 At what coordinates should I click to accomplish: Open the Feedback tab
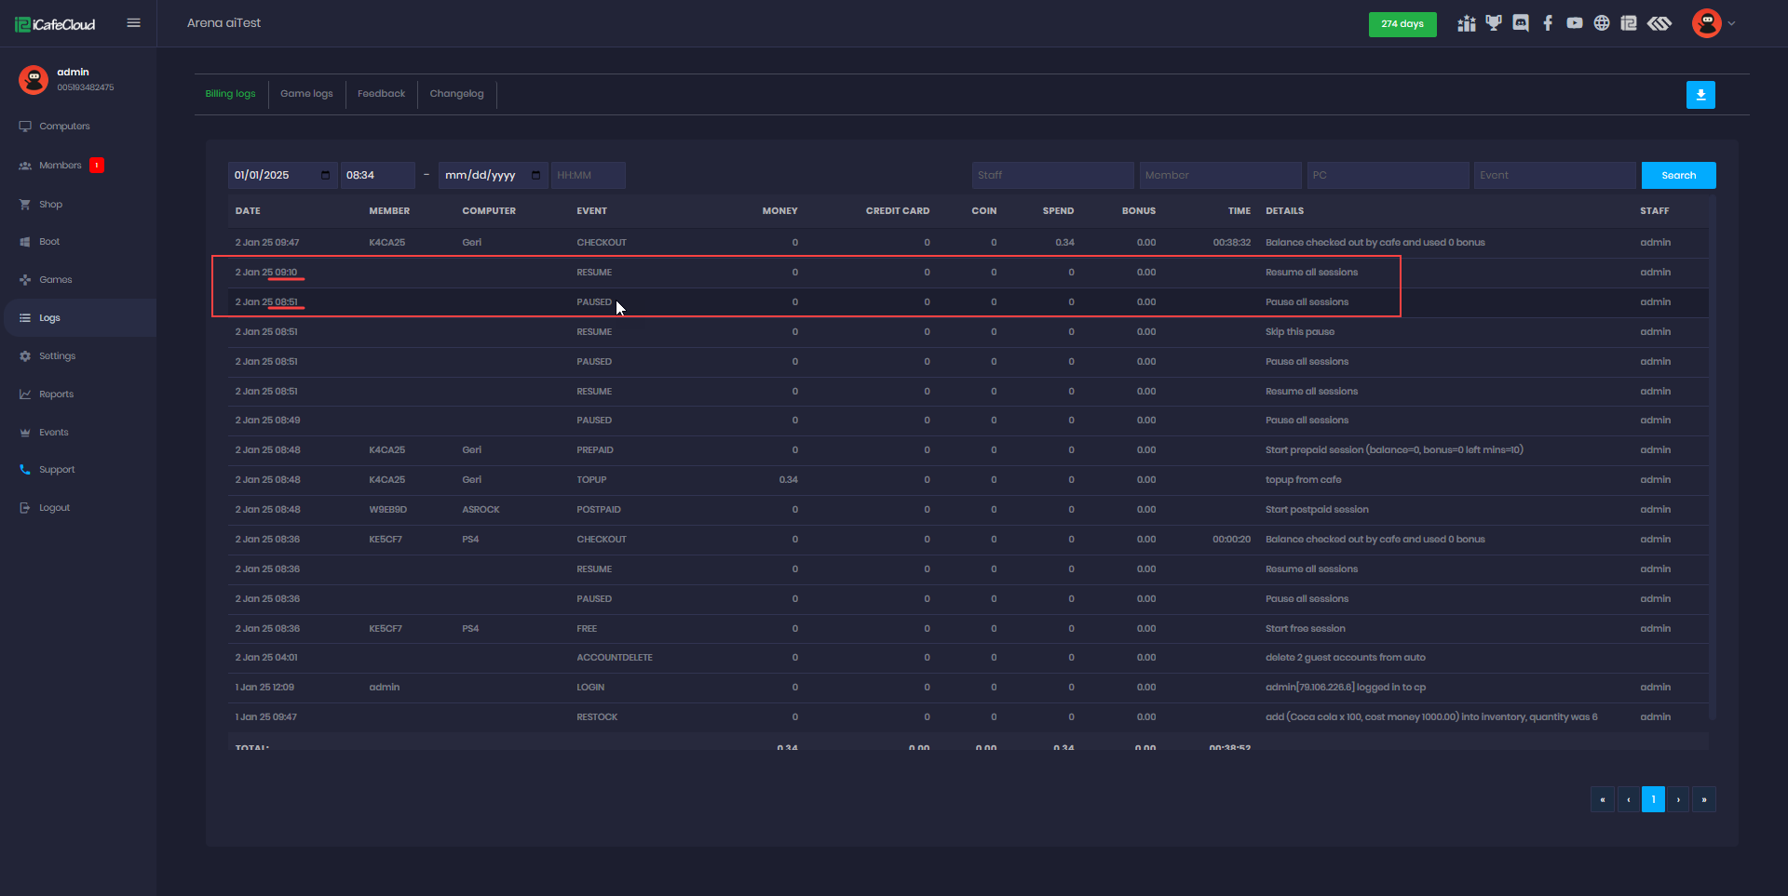click(381, 94)
